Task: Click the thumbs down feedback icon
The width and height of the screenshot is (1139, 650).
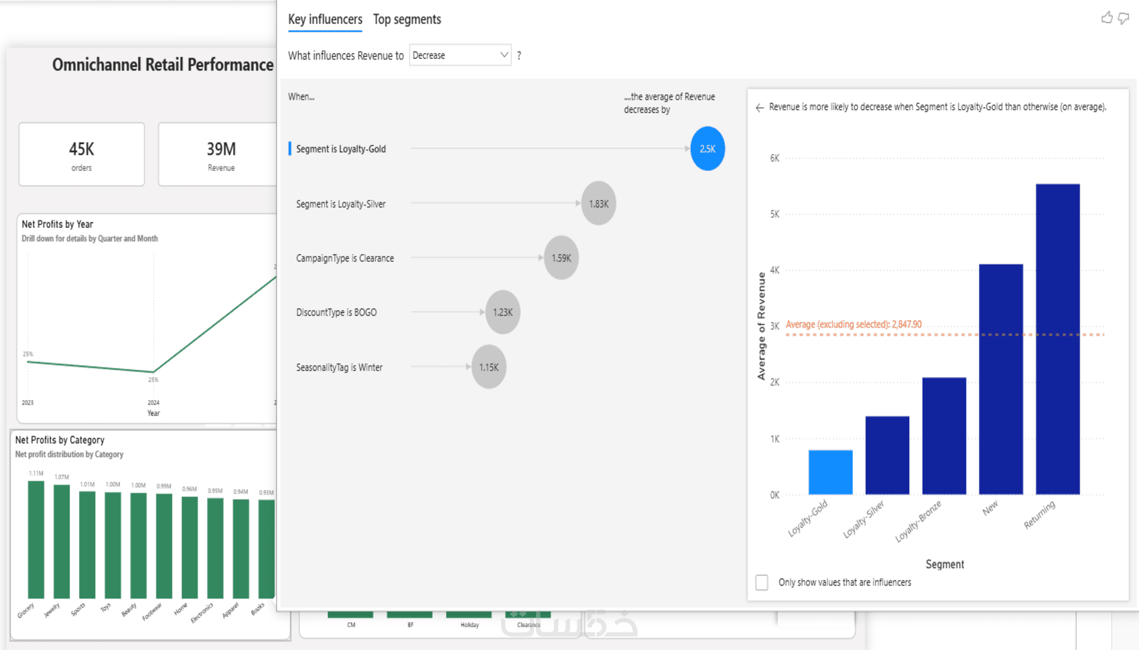Action: pyautogui.click(x=1124, y=19)
